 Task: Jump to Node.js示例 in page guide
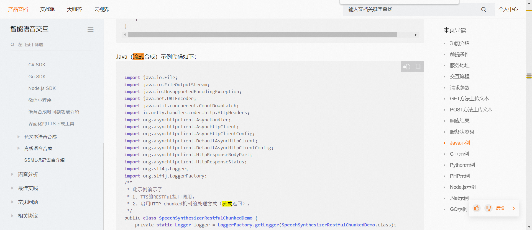pos(463,187)
